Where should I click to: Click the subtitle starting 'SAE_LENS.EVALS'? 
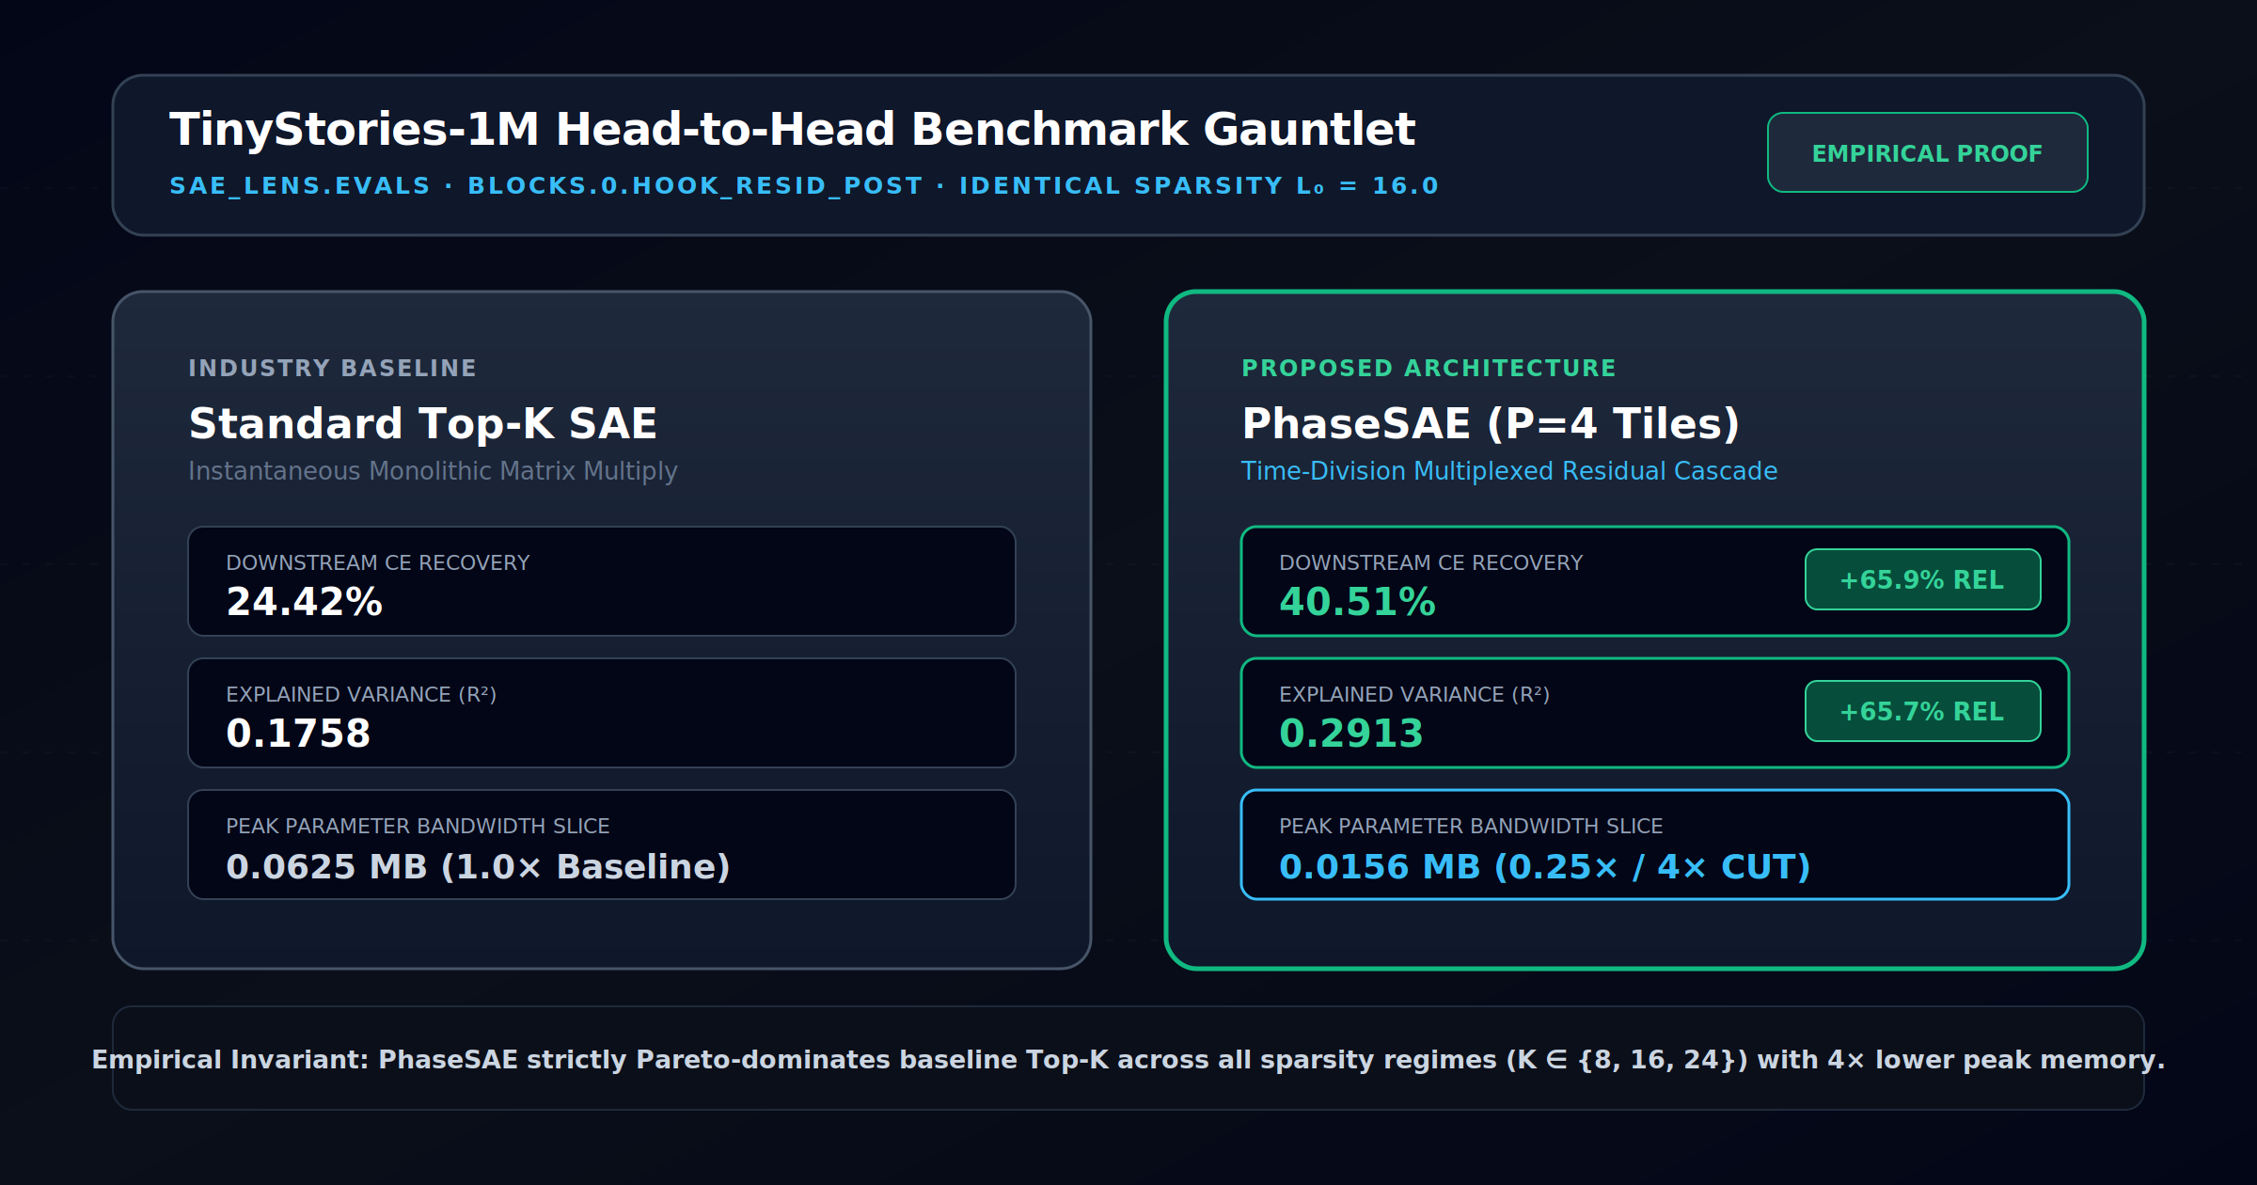tap(804, 185)
